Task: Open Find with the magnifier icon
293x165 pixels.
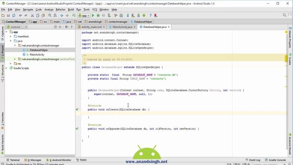Action: 50,16
